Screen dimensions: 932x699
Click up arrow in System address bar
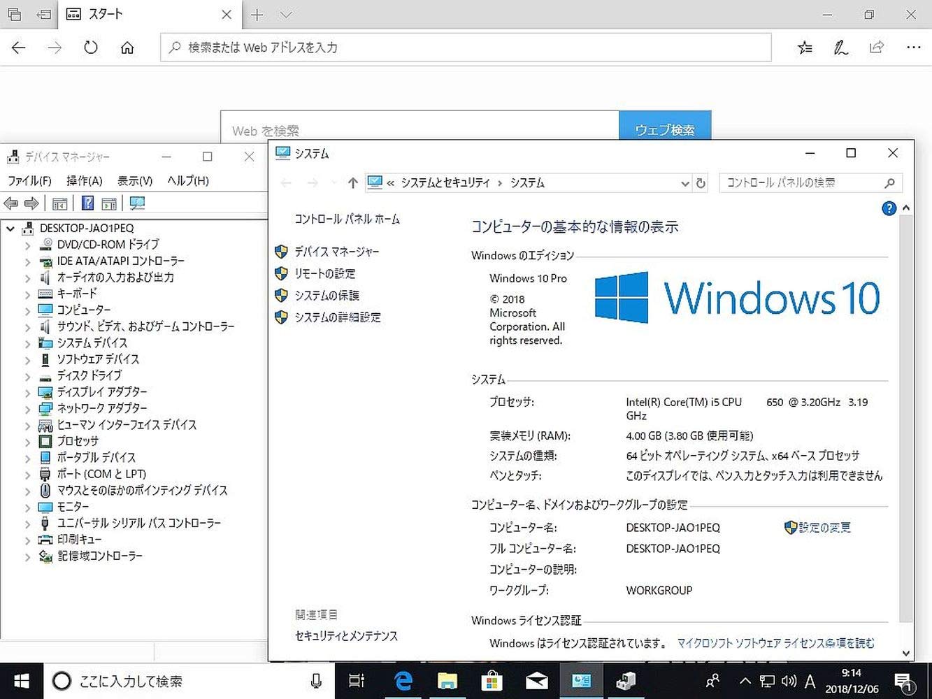click(x=352, y=183)
